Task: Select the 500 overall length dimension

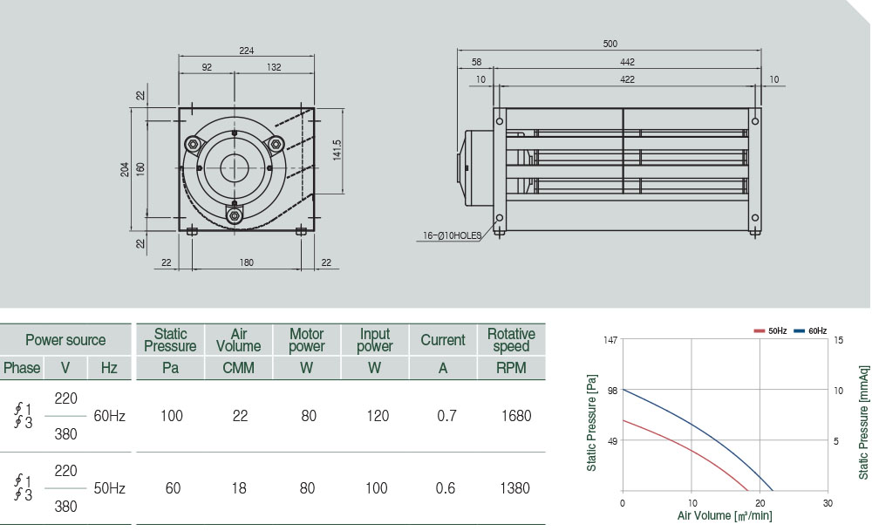Action: click(x=610, y=44)
